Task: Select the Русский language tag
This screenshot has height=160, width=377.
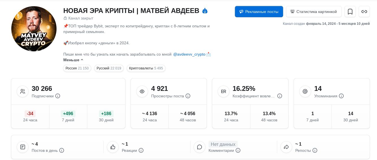Action: (x=109, y=68)
